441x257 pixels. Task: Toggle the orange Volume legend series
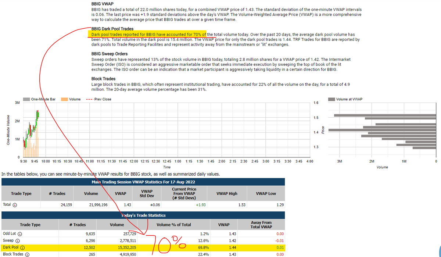tap(71, 99)
